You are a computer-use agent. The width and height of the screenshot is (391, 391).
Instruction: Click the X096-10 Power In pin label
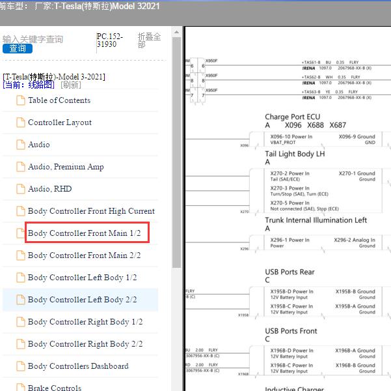click(291, 137)
